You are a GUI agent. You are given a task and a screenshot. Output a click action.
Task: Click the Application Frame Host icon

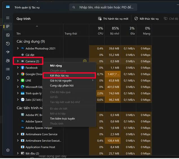click(23, 147)
